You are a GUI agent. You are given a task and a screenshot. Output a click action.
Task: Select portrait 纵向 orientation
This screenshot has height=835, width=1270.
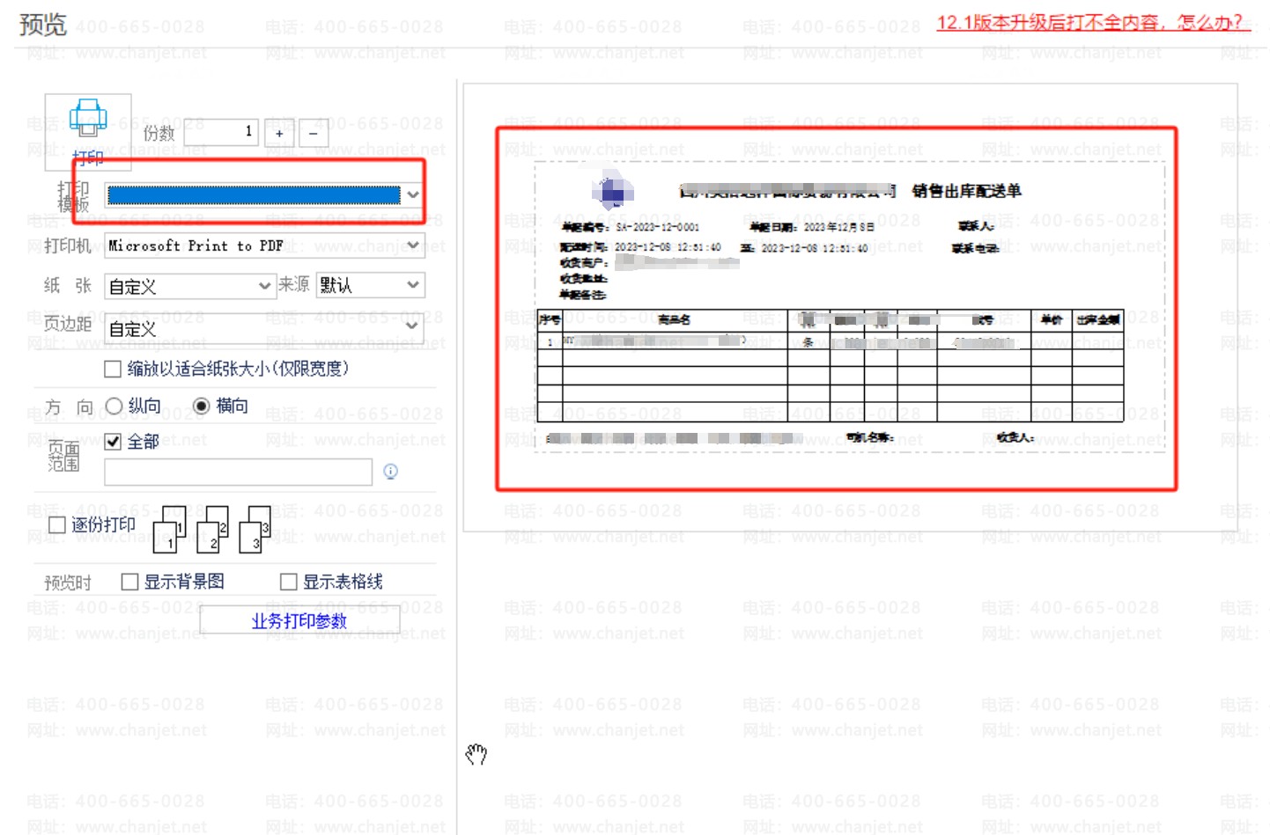coord(114,406)
